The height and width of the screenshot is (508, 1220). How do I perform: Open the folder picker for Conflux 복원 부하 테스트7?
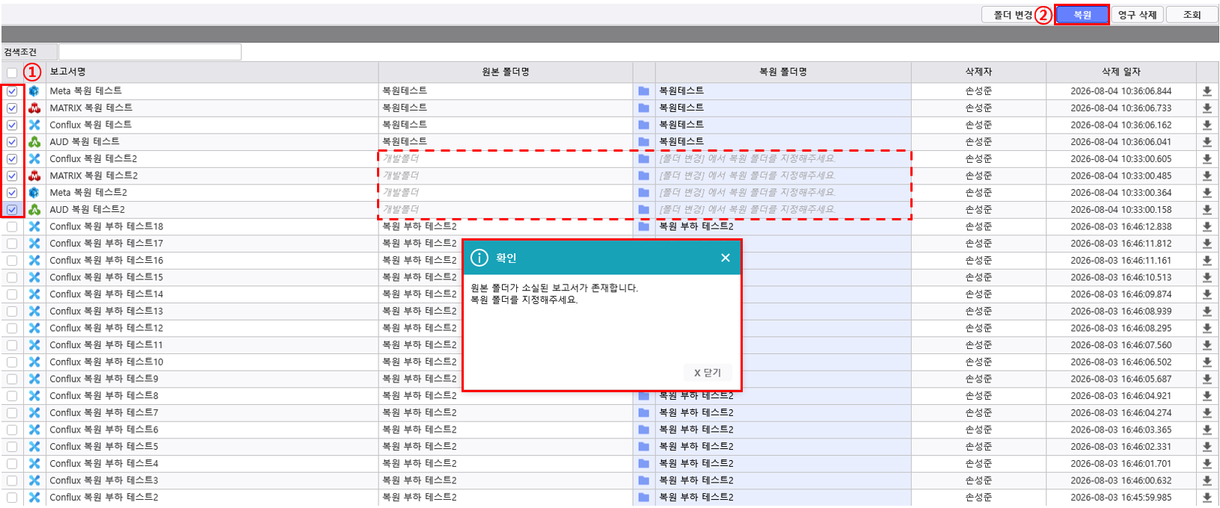pos(643,413)
